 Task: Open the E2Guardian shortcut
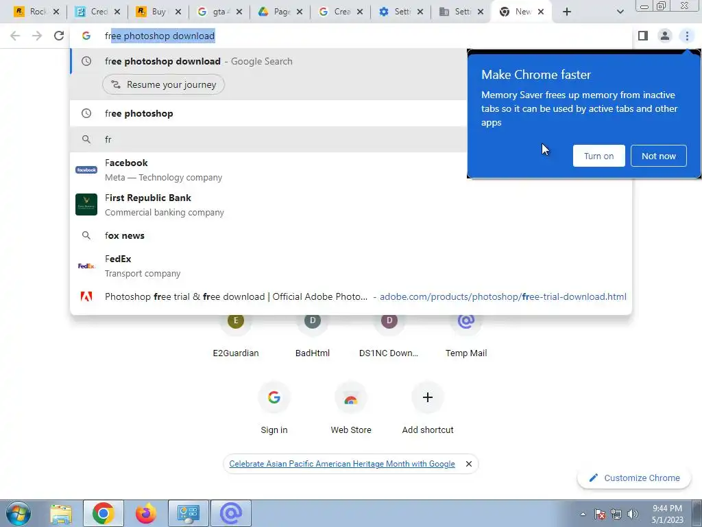coord(236,336)
